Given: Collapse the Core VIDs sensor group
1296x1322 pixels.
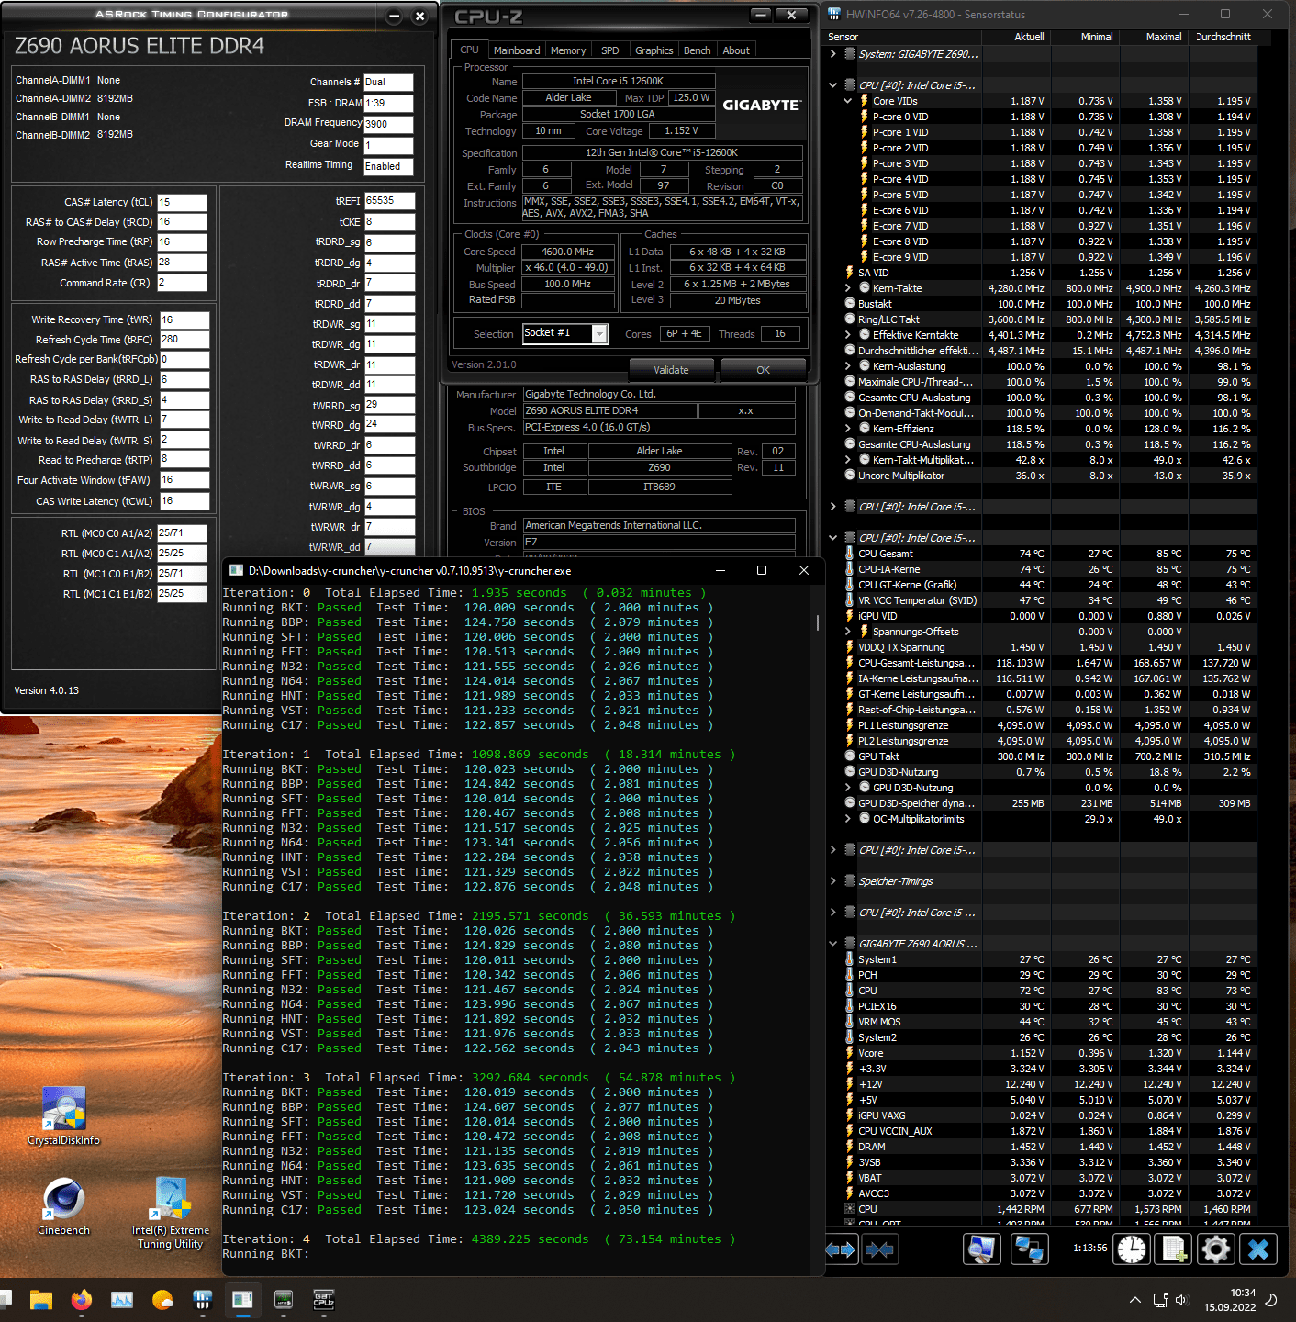Looking at the screenshot, I should (x=848, y=101).
